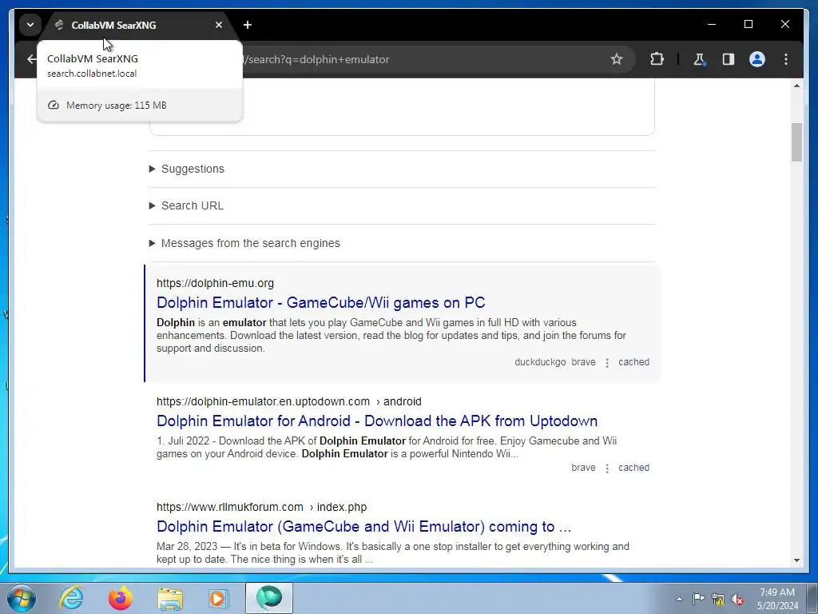Viewport: 818px width, 614px height.
Task: Show hidden system tray icons
Action: [x=679, y=599]
